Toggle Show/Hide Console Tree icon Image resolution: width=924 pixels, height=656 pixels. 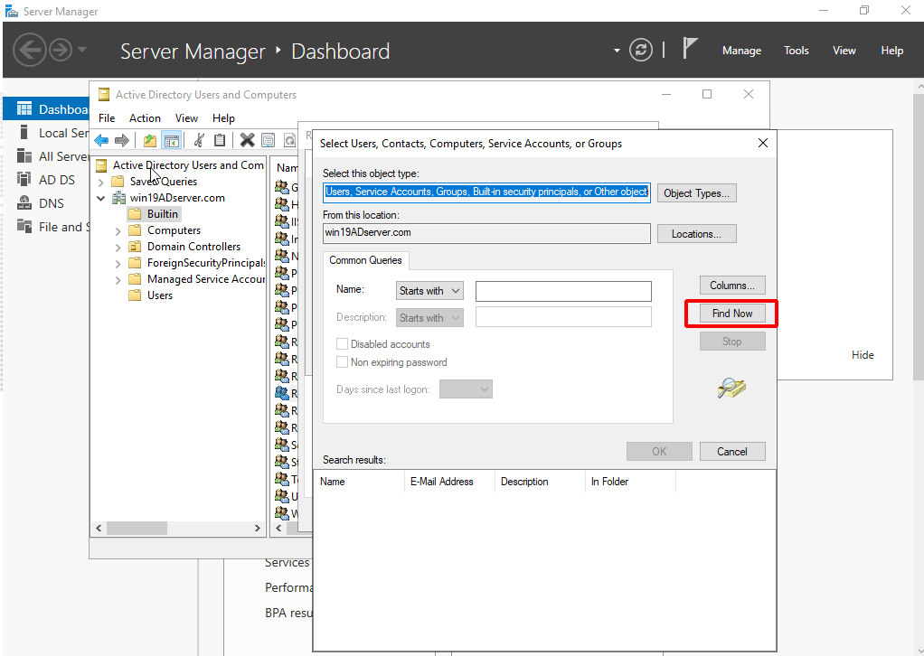point(171,140)
